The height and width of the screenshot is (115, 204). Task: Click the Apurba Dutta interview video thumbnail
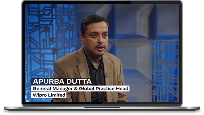(102, 53)
